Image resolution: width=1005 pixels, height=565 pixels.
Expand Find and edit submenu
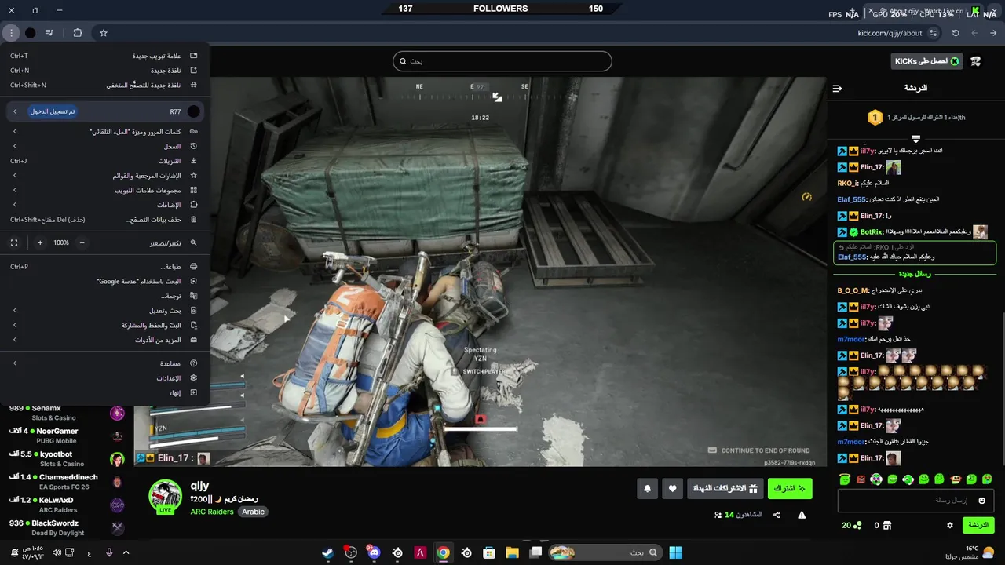click(105, 311)
